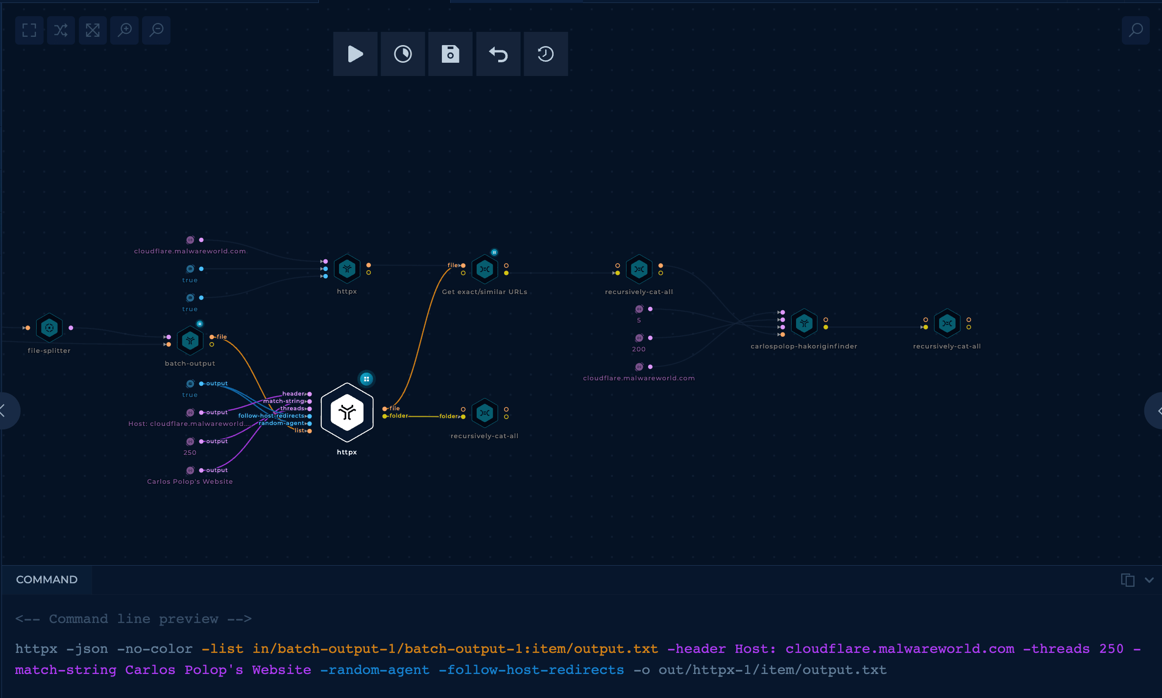Viewport: 1162px width, 698px height.
Task: Collapse the command panel chevron
Action: [1149, 580]
